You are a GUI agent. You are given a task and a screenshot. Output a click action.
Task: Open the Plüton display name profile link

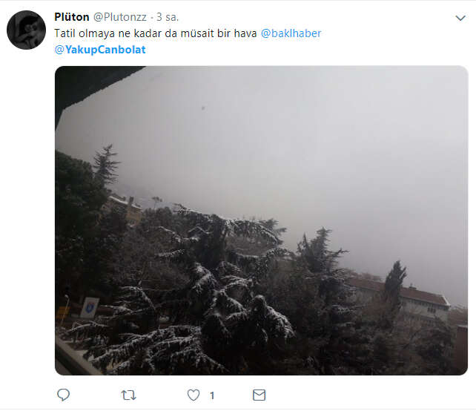tap(72, 17)
